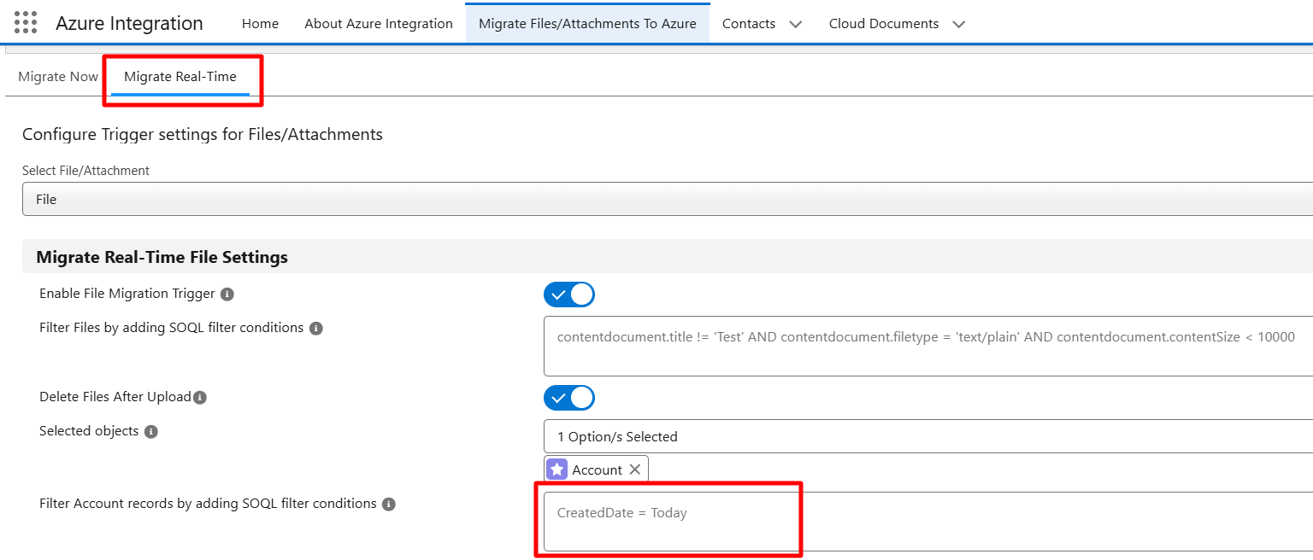Open the Cloud Documents tab
1313x560 pixels.
coord(884,24)
